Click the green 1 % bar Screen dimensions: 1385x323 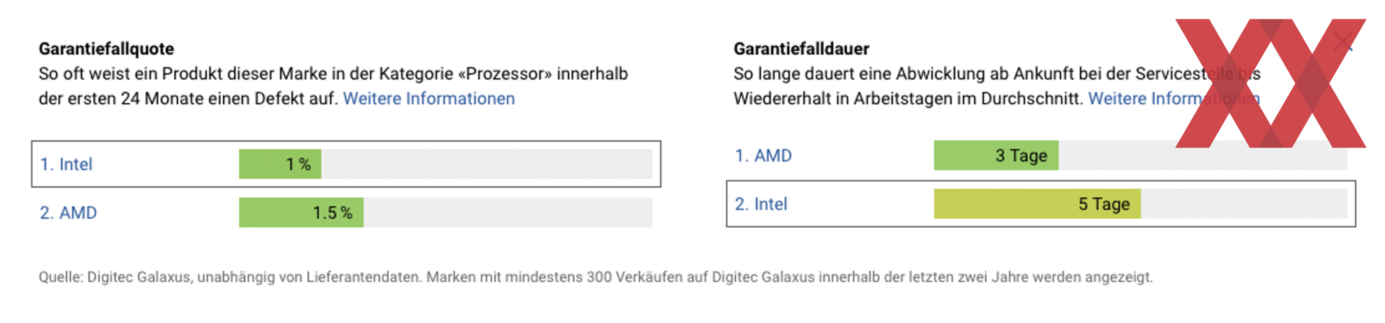(280, 164)
